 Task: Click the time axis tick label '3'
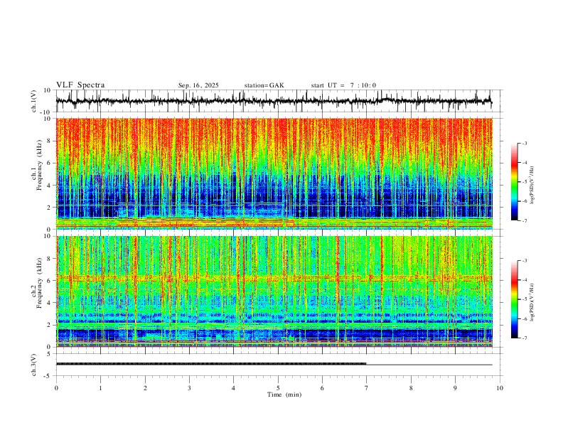[x=189, y=388]
